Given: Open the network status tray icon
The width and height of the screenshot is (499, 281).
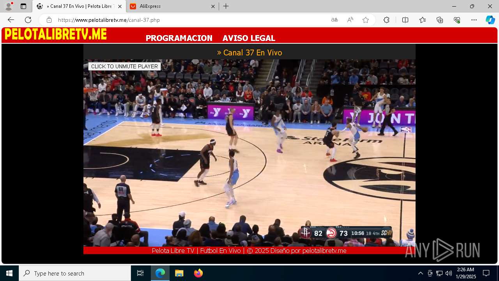Looking at the screenshot, I should coord(439,273).
